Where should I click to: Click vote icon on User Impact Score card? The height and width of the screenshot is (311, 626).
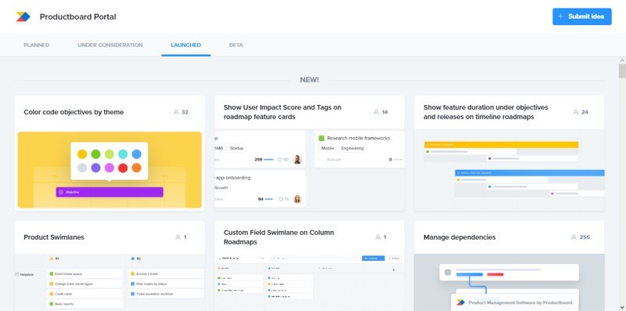point(376,112)
